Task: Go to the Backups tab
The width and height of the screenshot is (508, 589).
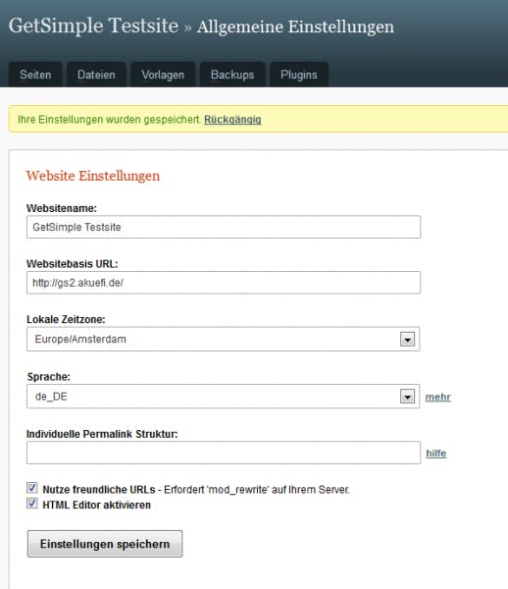Action: pyautogui.click(x=232, y=75)
